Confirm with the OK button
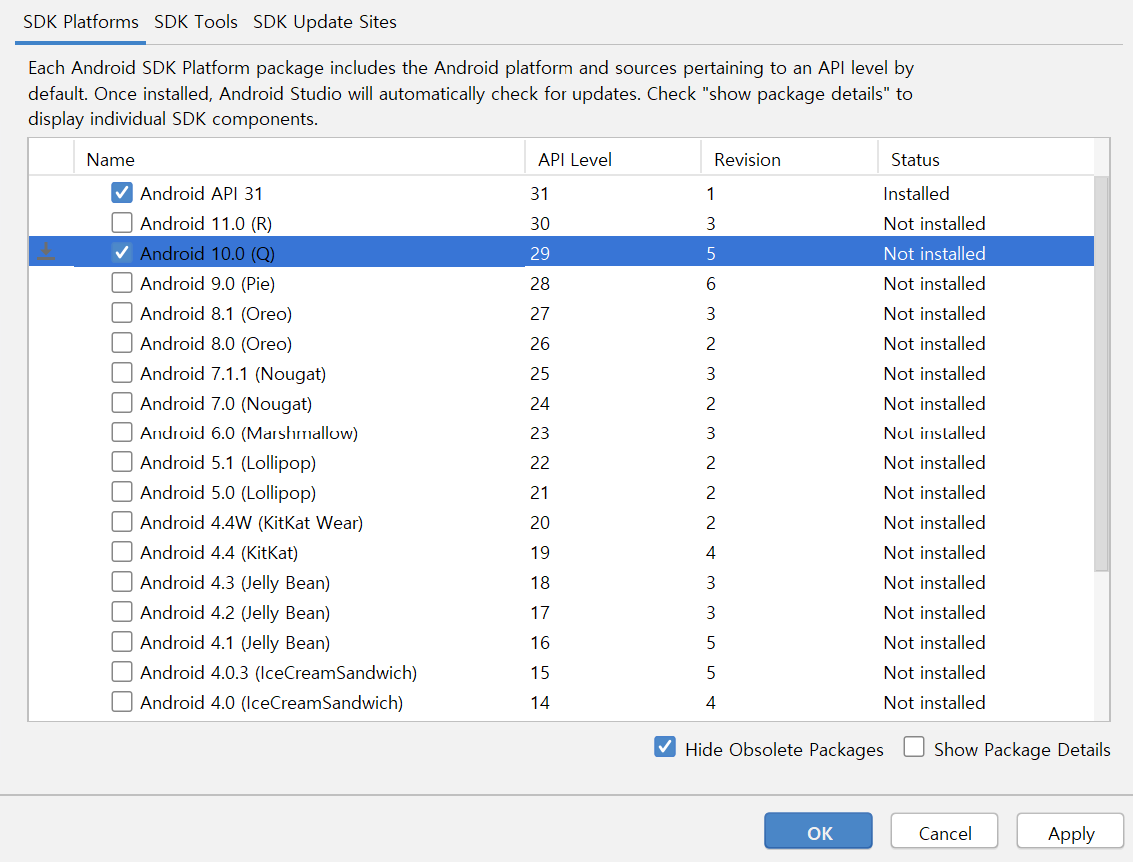The image size is (1133, 862). click(818, 831)
